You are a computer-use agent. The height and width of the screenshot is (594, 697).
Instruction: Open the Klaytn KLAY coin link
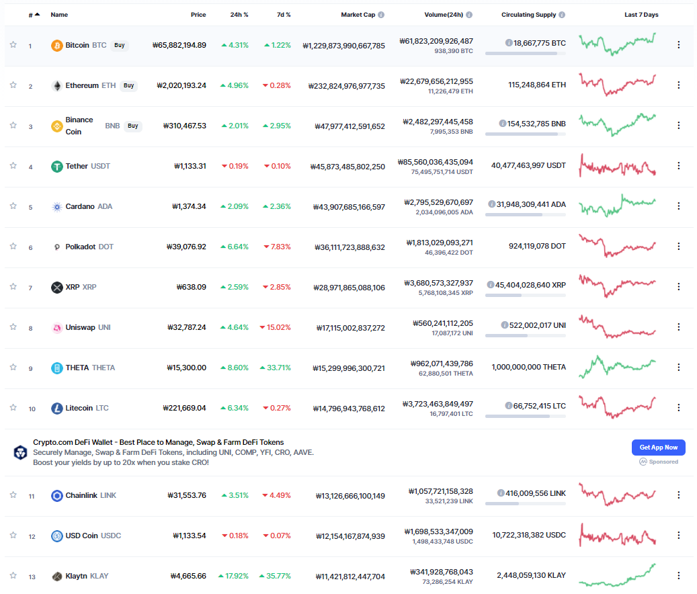coord(87,577)
